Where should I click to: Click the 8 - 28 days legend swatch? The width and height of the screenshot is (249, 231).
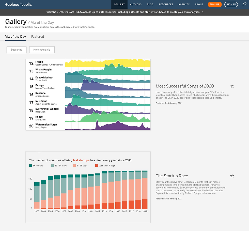tap(74, 165)
